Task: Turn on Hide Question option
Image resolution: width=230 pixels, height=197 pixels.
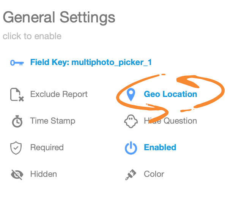Action: coord(170,121)
